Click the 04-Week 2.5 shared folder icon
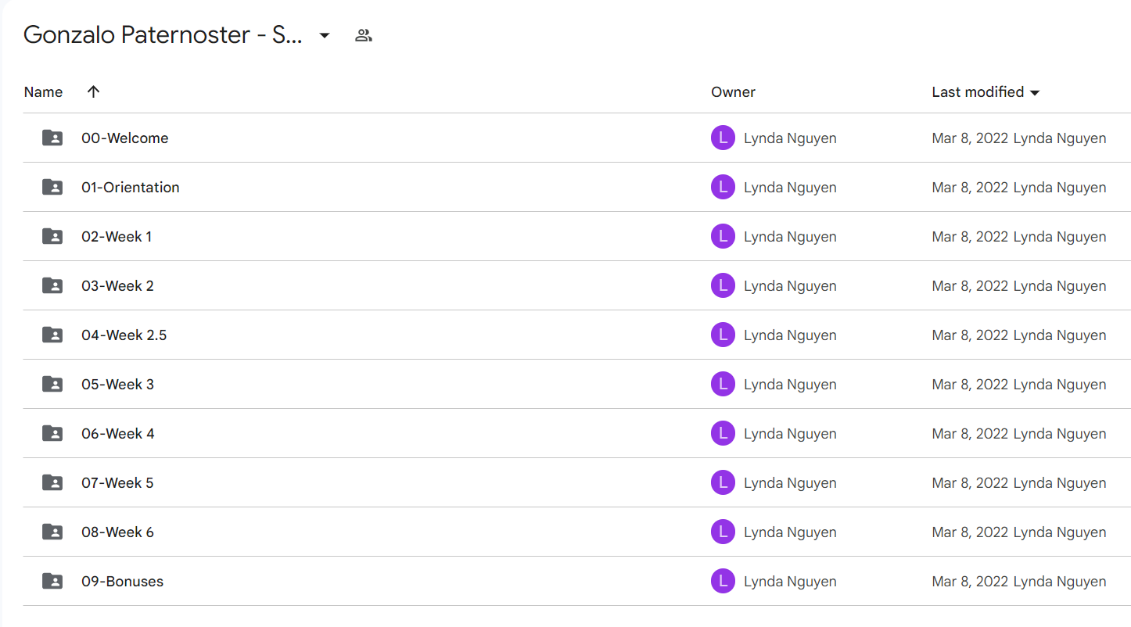Image resolution: width=1131 pixels, height=627 pixels. click(x=52, y=335)
